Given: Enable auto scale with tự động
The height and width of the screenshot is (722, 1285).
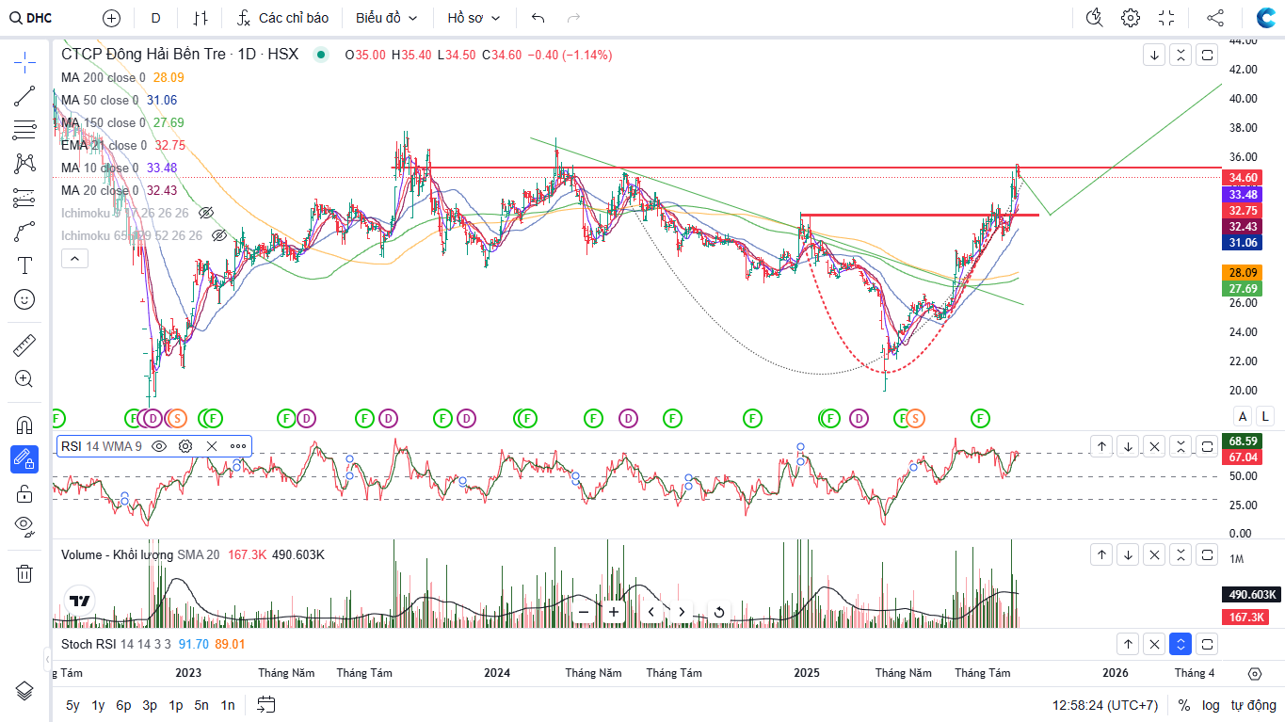Looking at the screenshot, I should tap(1252, 705).
